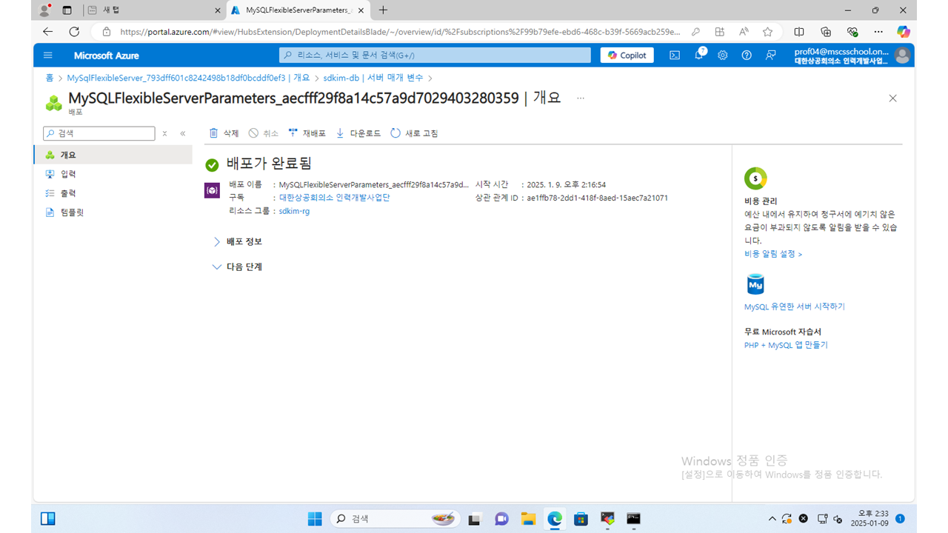Open PHP + MySQL 앱 만들기 link
The height and width of the screenshot is (533, 948).
pos(786,345)
